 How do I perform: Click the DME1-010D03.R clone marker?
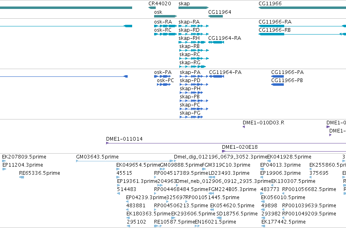click(244, 127)
